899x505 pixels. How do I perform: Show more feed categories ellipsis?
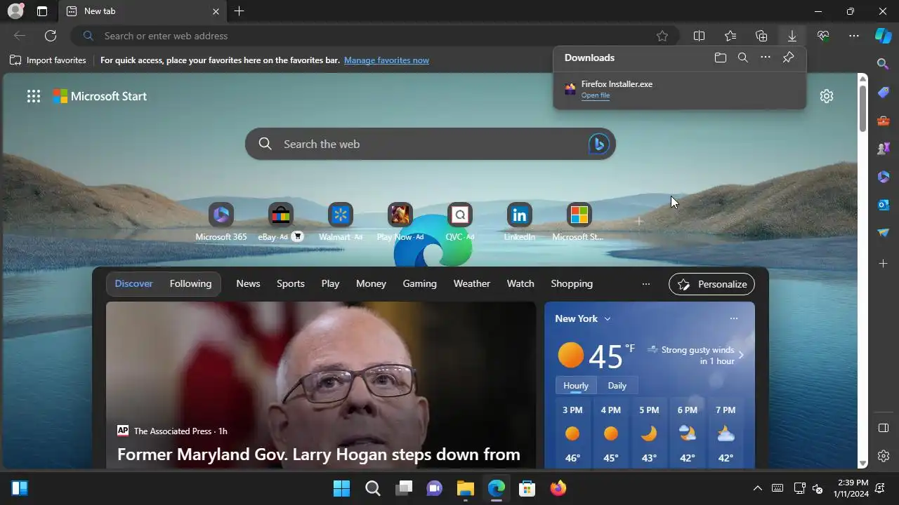[646, 283]
